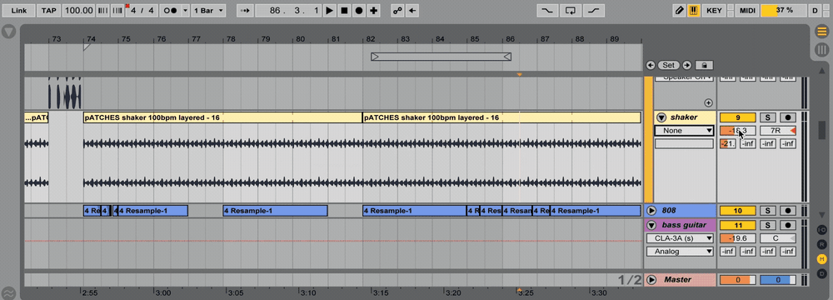This screenshot has height=300, width=833.
Task: Click the Master volume slider
Action: [x=737, y=280]
